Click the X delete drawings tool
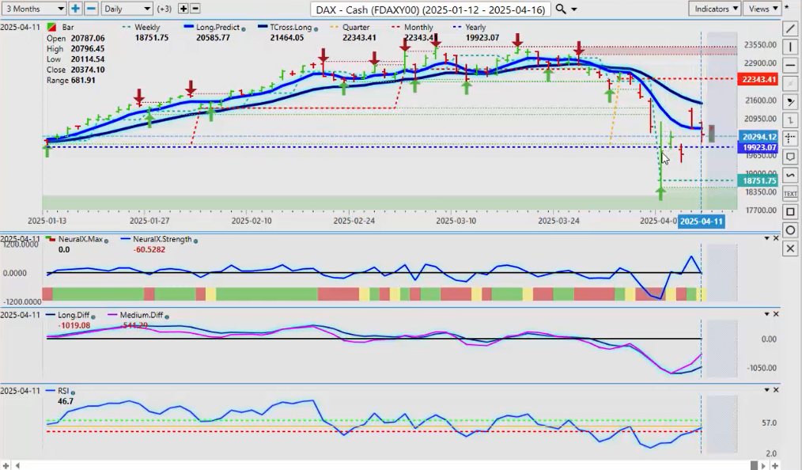 (790, 248)
